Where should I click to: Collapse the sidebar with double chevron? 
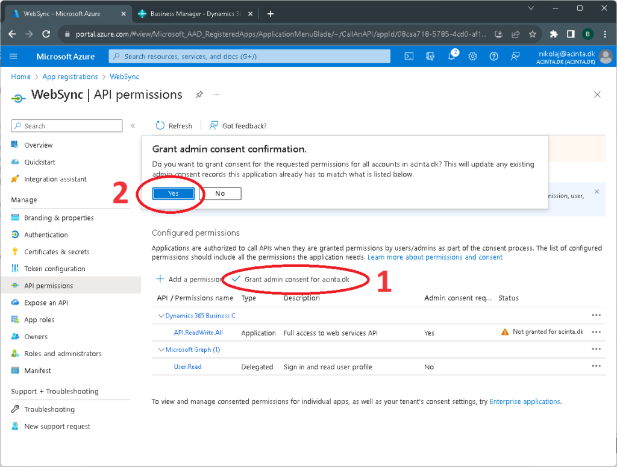[133, 126]
